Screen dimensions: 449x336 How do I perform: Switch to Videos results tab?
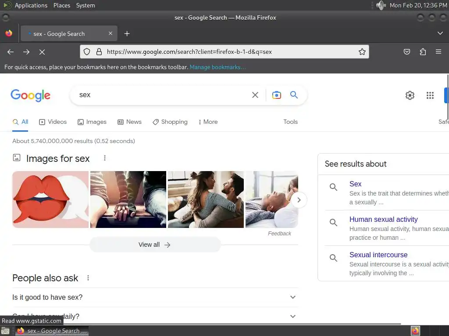pos(53,122)
